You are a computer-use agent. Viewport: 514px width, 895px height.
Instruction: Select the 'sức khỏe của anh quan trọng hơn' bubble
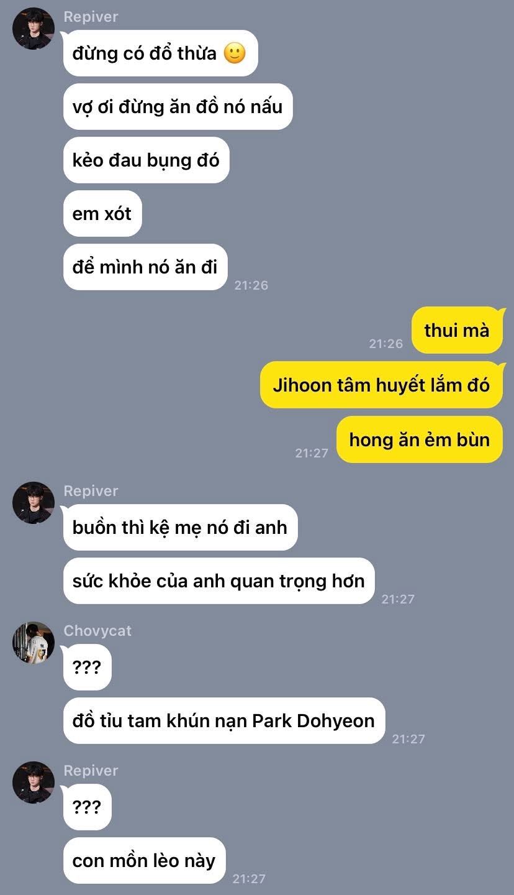(219, 581)
